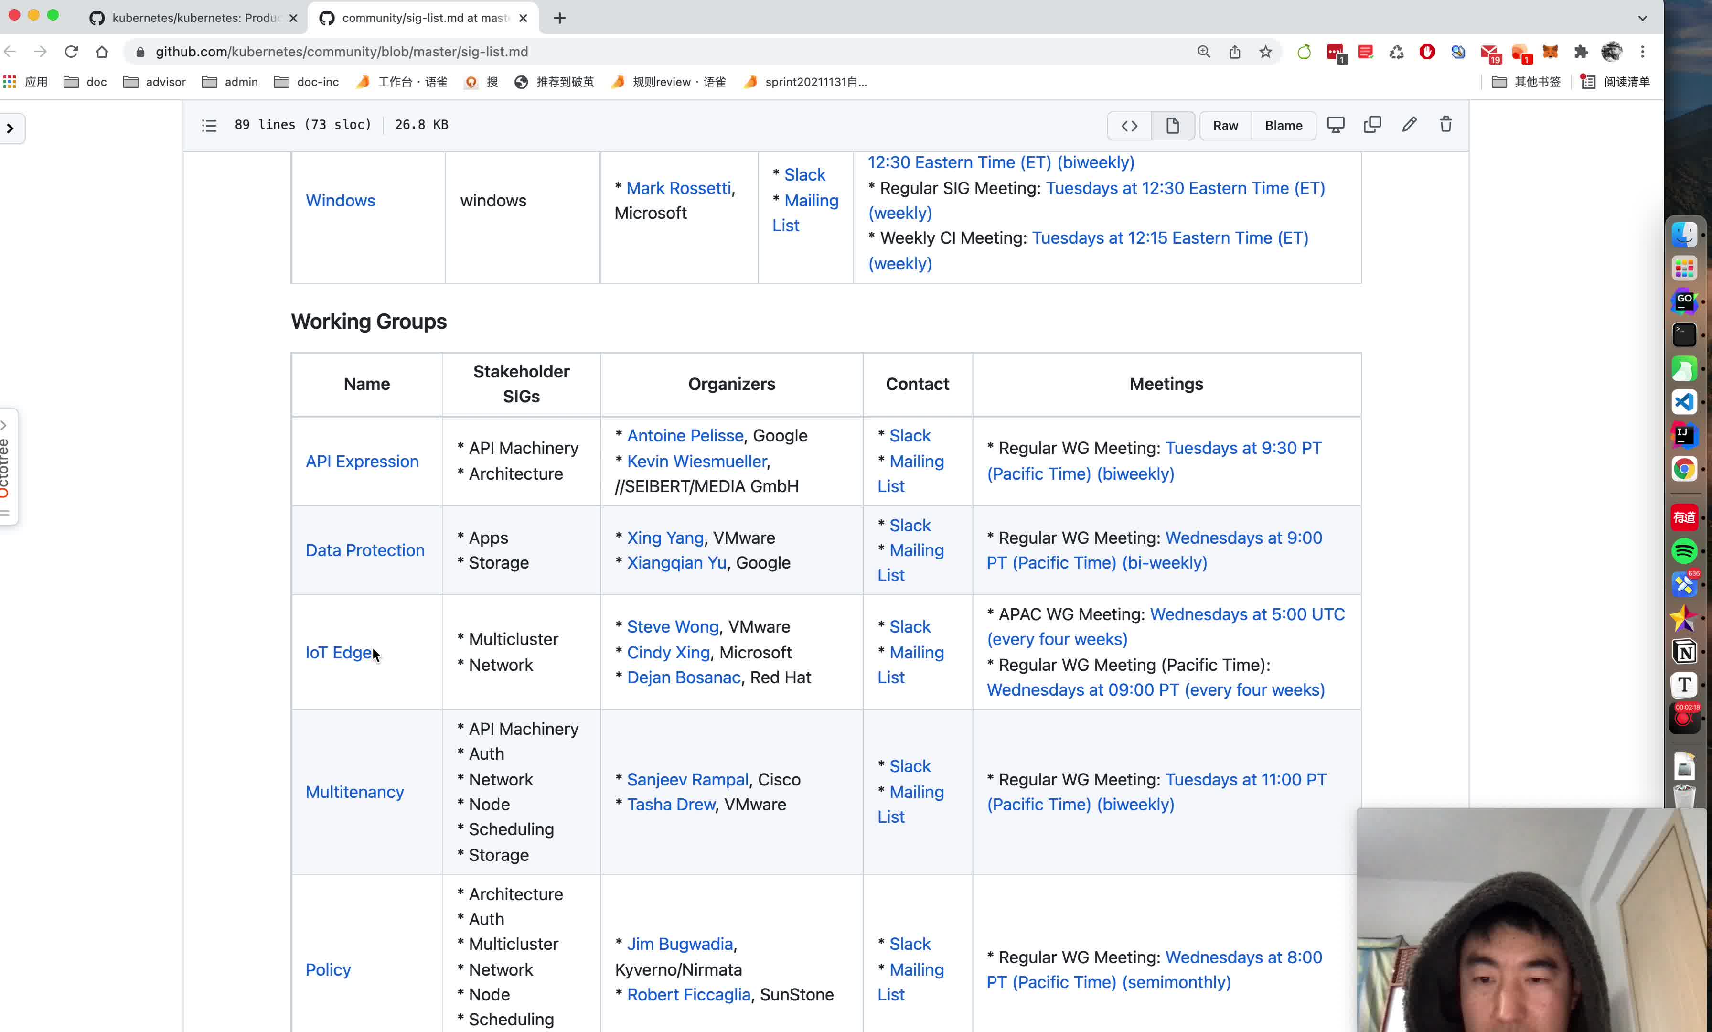Delete this file trash icon
The height and width of the screenshot is (1032, 1712).
[1445, 125]
